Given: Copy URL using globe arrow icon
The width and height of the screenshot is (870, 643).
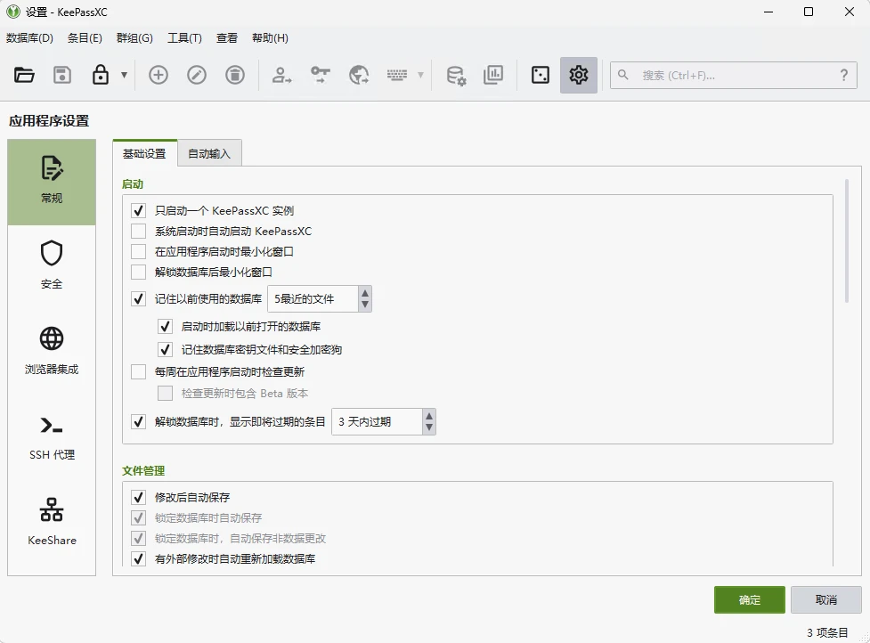Looking at the screenshot, I should tap(359, 75).
